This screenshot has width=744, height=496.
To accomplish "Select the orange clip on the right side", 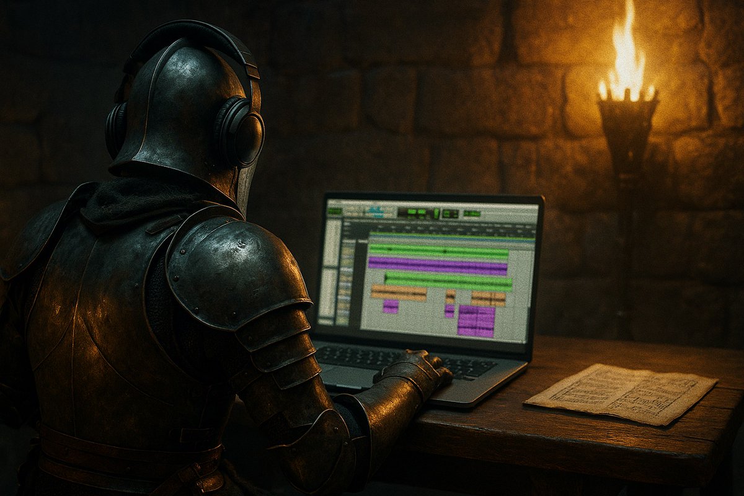I will [489, 298].
